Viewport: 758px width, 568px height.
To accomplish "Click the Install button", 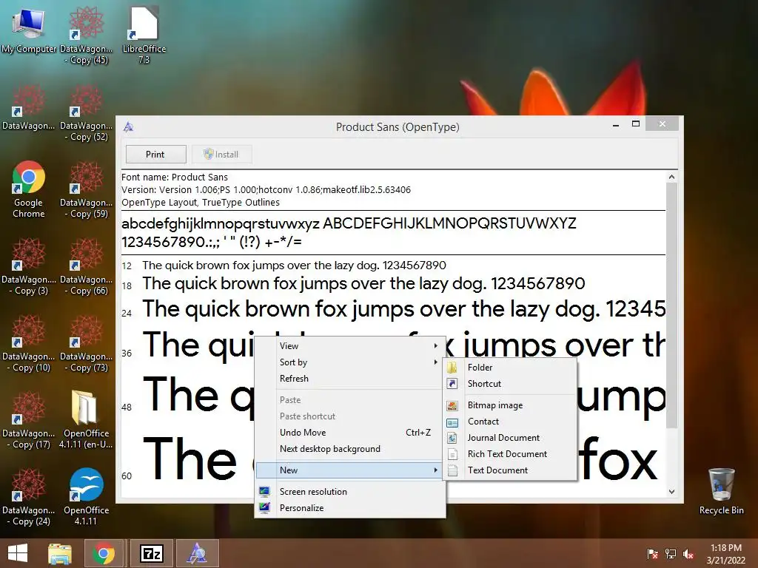I will tap(222, 154).
